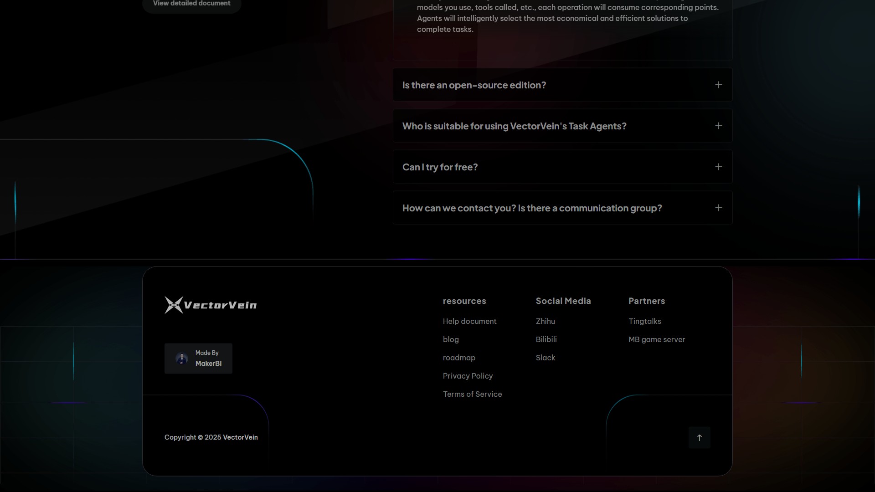The width and height of the screenshot is (875, 492).
Task: Visit the Bilibili social link
Action: point(546,339)
